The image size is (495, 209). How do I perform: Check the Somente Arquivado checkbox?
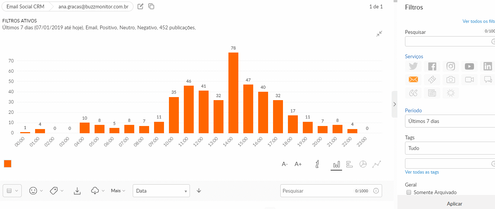[409, 192]
